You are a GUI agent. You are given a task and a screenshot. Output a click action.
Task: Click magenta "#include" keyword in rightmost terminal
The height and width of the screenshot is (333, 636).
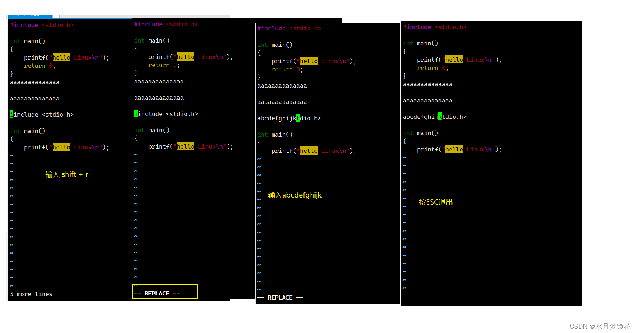pos(417,27)
